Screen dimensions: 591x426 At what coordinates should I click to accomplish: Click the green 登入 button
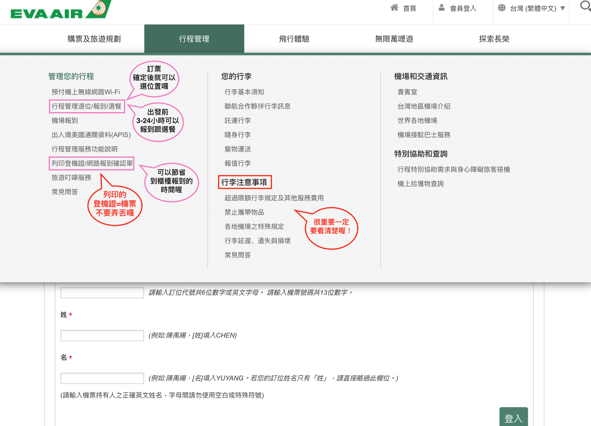(x=513, y=417)
